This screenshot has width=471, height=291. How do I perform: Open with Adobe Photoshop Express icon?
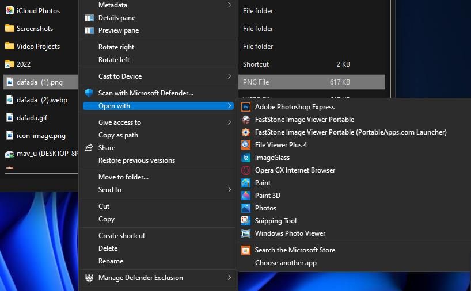[246, 107]
